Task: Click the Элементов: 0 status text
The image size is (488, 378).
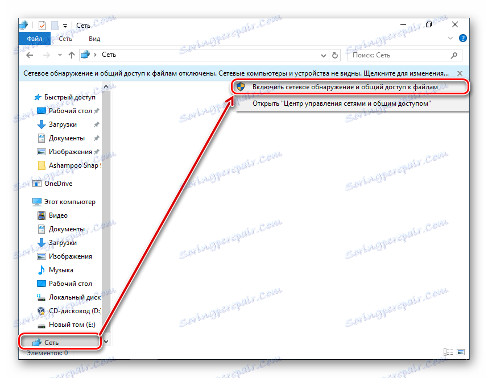Action: [x=47, y=353]
